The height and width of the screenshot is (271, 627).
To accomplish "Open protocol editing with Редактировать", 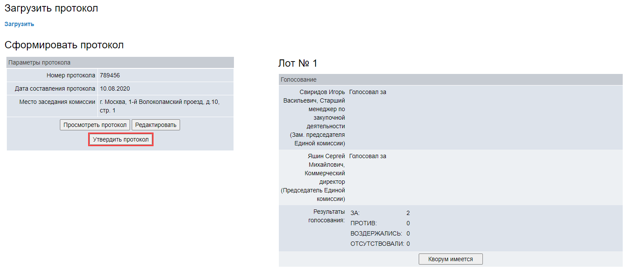I will (x=156, y=125).
